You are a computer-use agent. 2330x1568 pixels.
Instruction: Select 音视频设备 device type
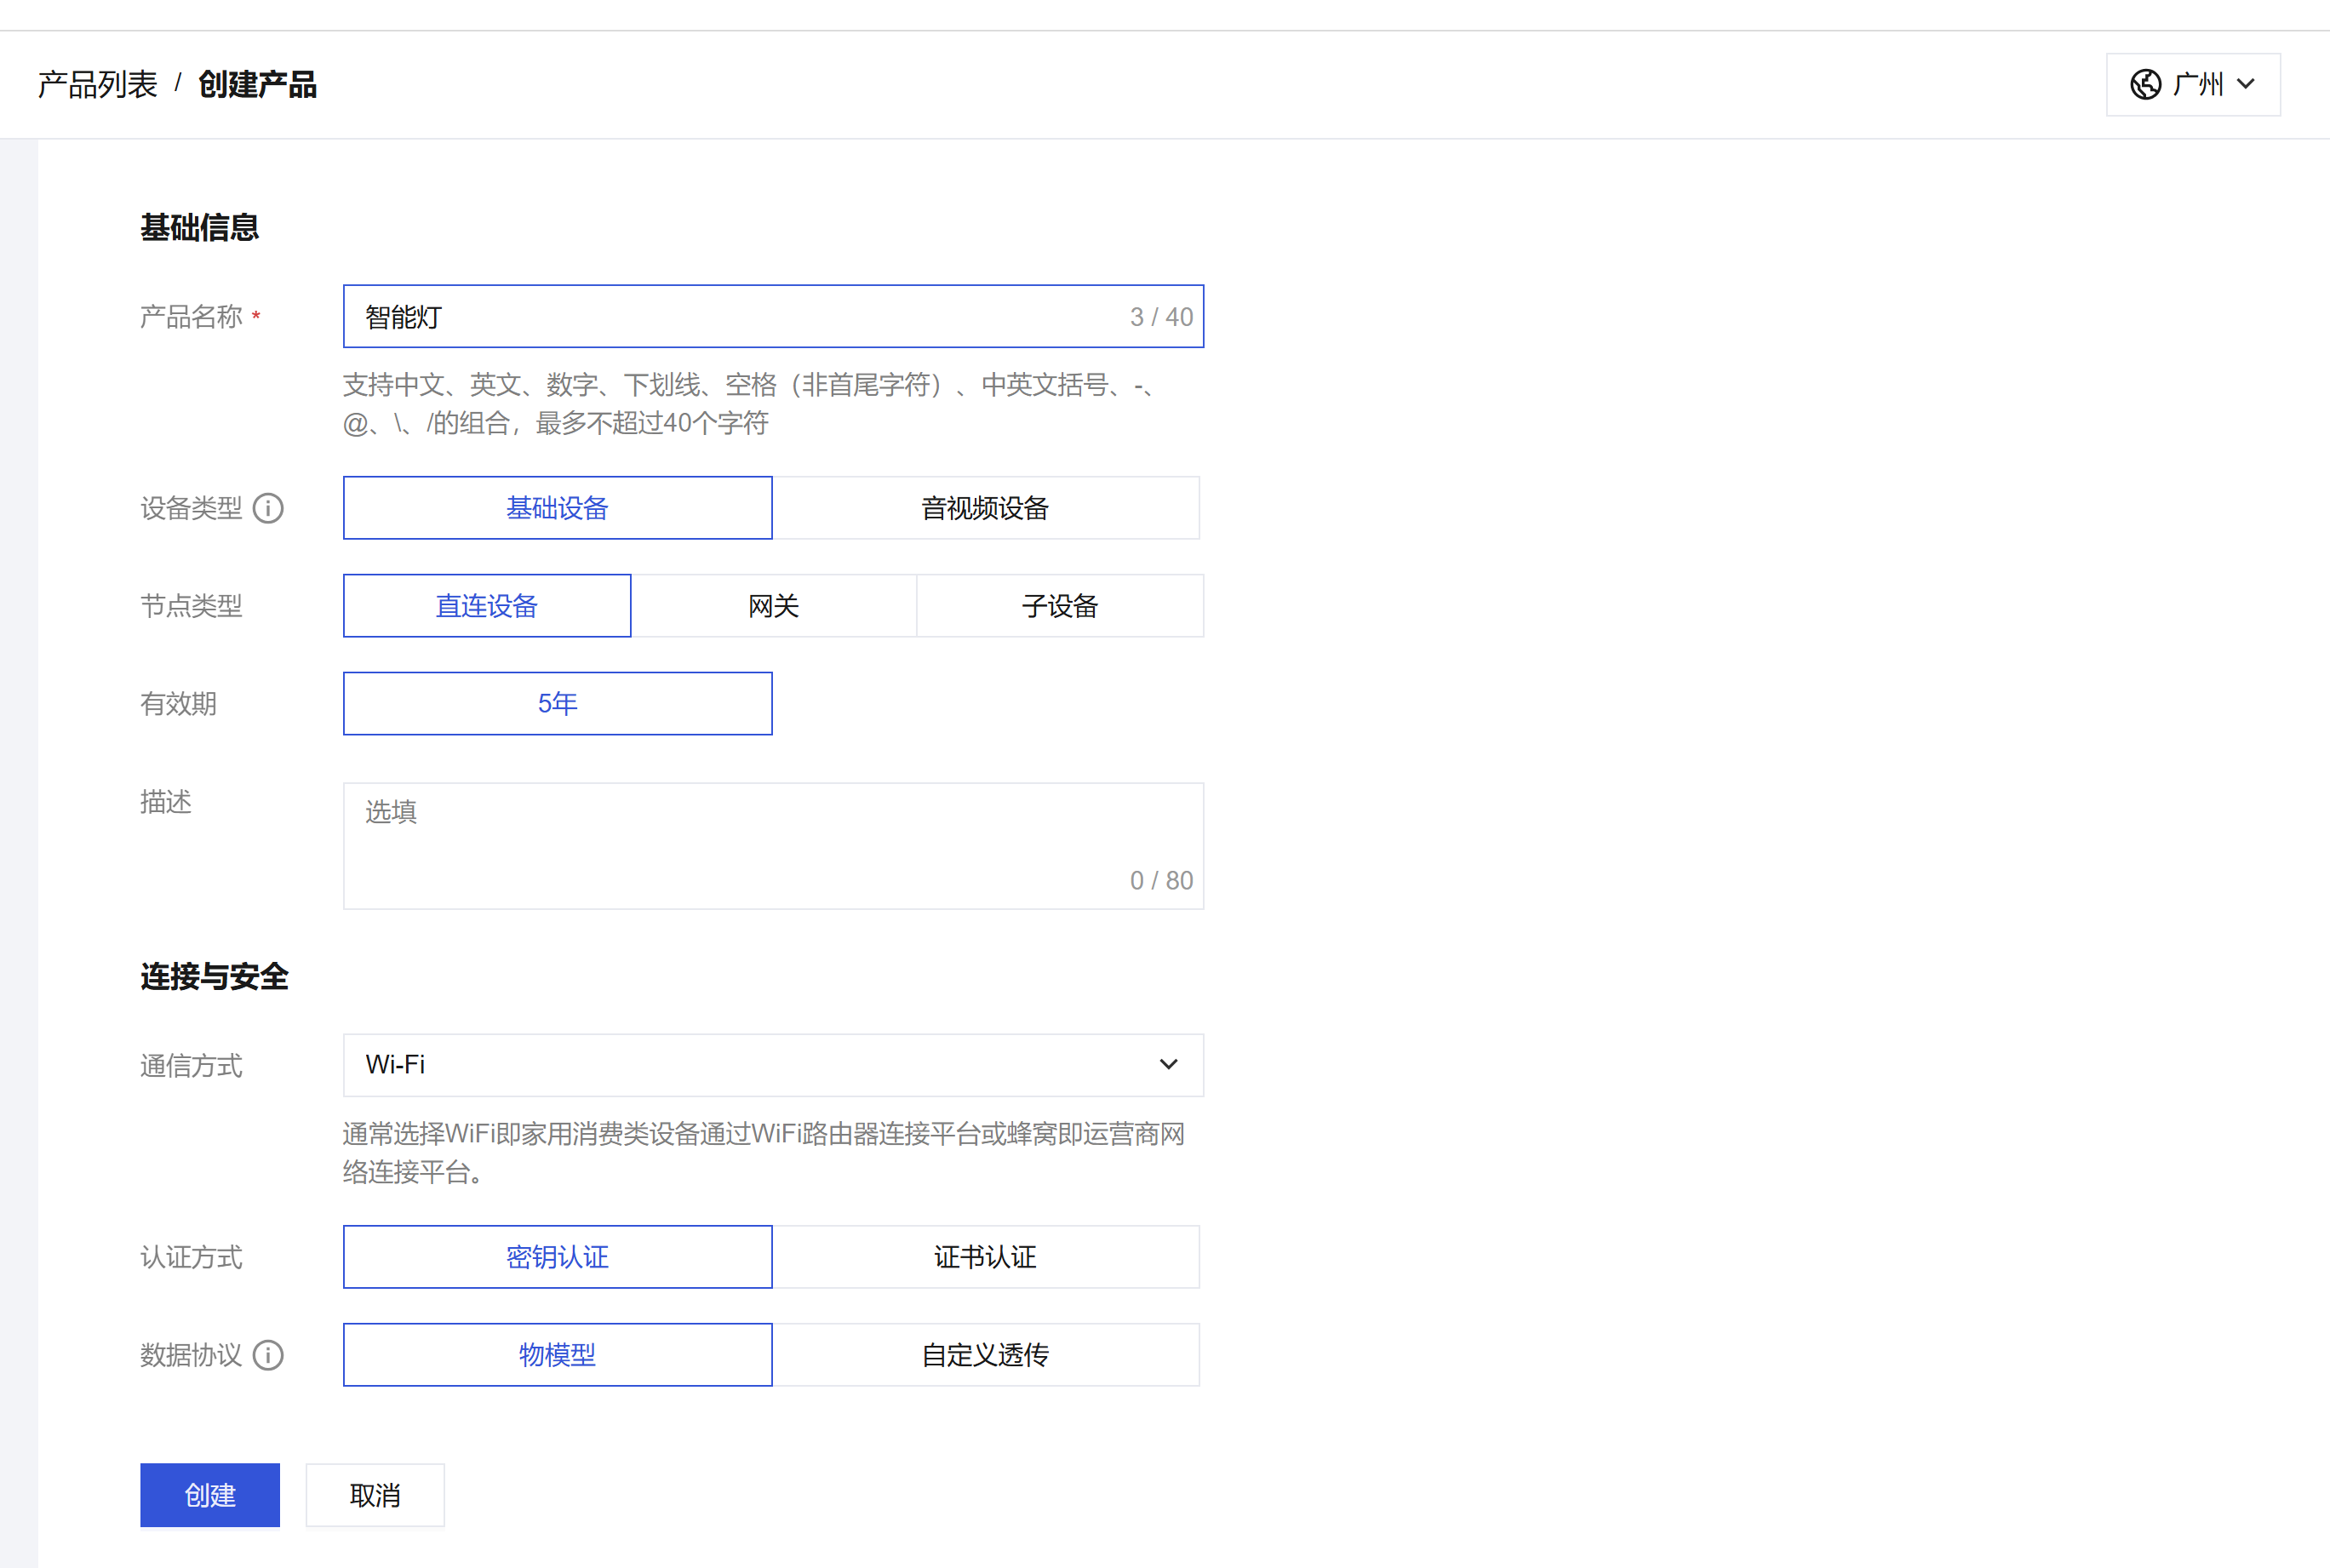pyautogui.click(x=985, y=508)
